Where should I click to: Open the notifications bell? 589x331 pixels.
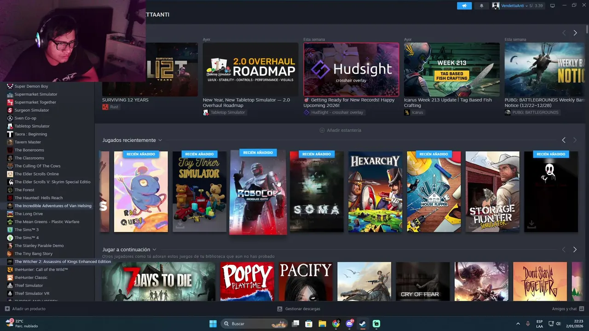point(482,6)
